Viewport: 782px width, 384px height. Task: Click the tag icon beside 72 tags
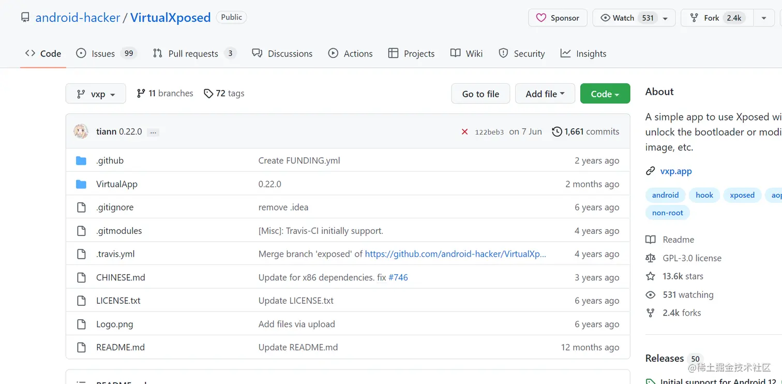(x=208, y=94)
